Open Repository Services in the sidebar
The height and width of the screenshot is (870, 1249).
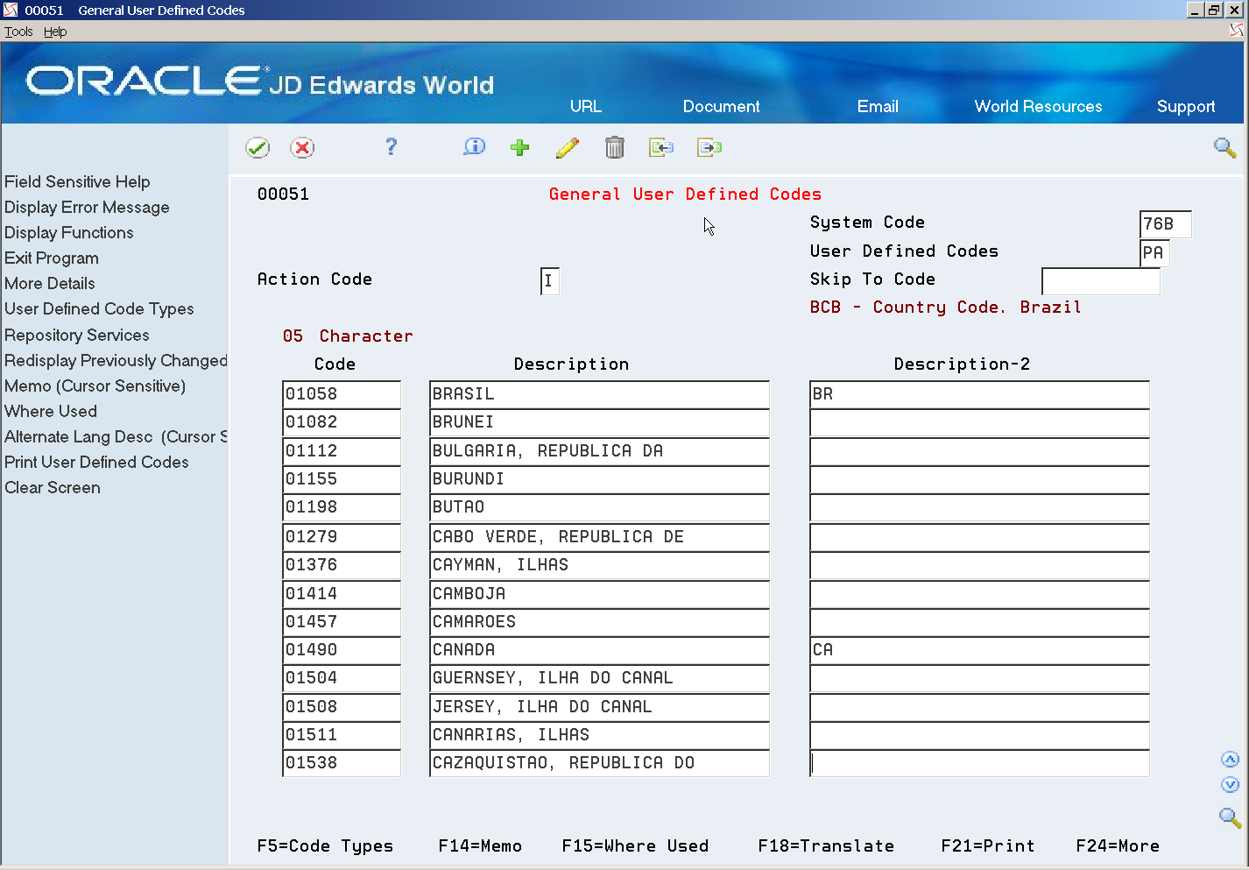point(77,335)
